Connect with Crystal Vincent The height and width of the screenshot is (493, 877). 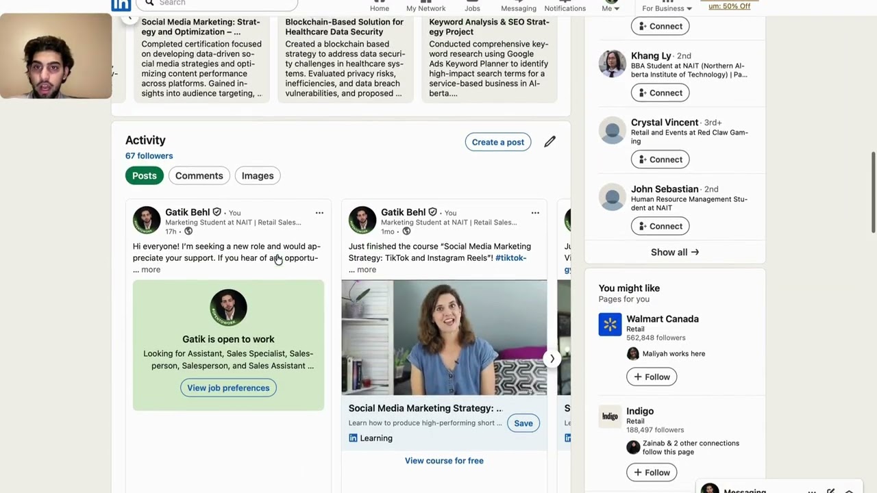pyautogui.click(x=660, y=160)
